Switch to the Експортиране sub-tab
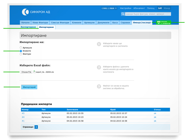 pyautogui.click(x=28, y=27)
